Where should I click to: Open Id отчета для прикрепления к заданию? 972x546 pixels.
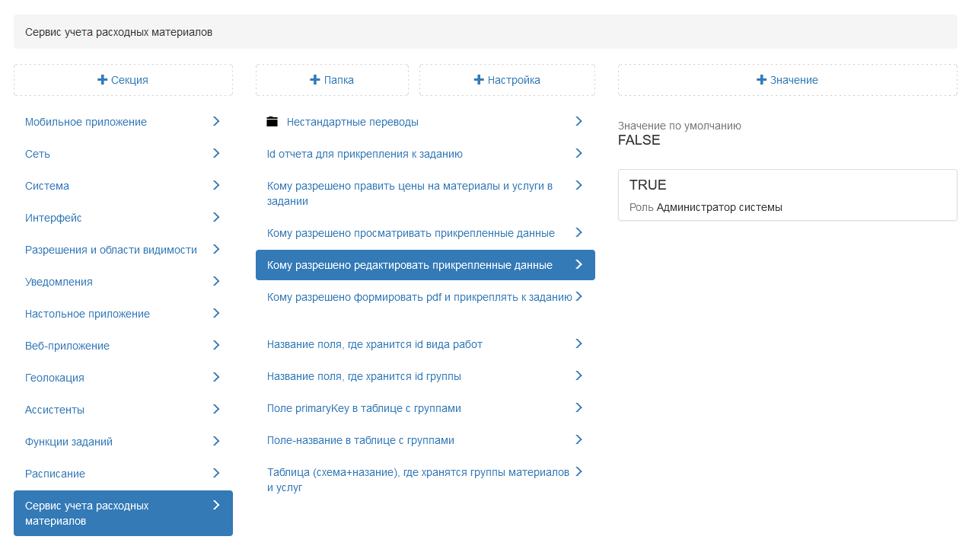[x=365, y=154]
